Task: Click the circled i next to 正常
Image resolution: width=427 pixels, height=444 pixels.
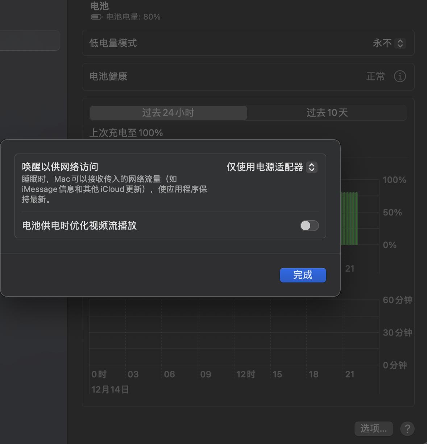Action: click(399, 77)
